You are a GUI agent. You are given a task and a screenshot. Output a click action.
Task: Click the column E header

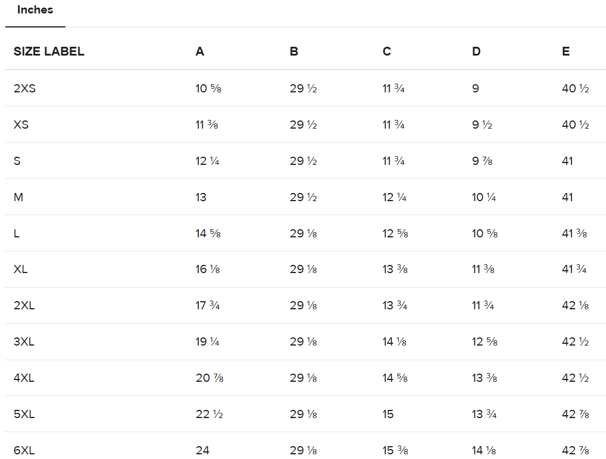[x=566, y=51]
